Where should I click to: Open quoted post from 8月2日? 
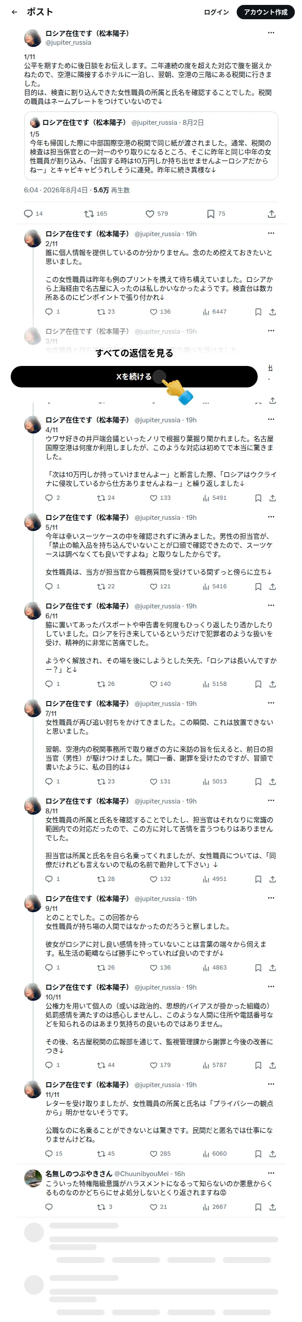(x=151, y=146)
